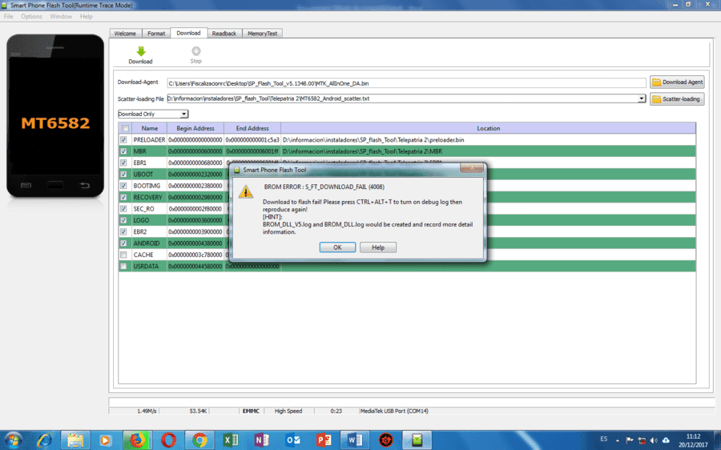The image size is (721, 450).
Task: Click the green Download arrow icon
Action: pos(141,51)
